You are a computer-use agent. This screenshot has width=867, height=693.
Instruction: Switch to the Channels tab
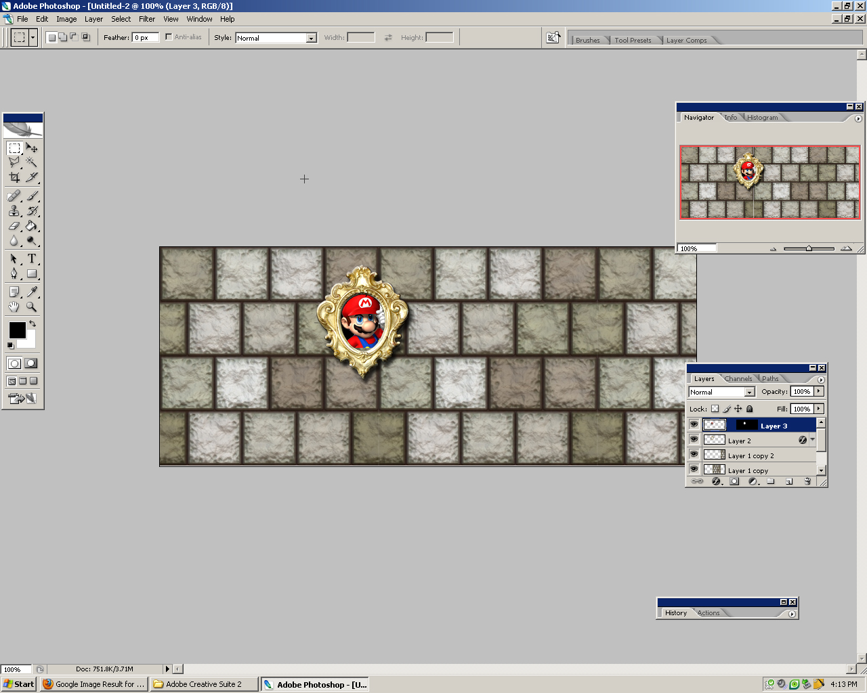(738, 379)
